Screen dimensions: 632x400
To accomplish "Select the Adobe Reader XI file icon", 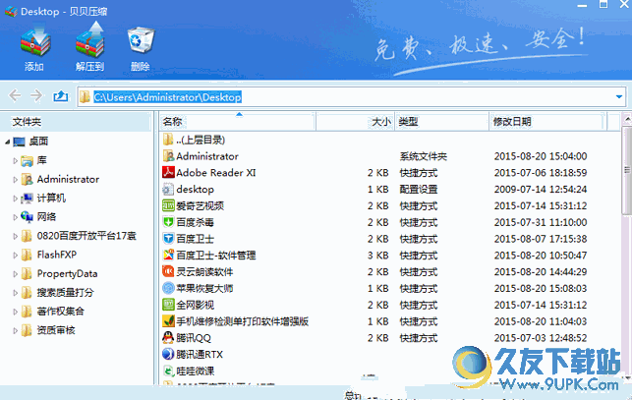I will tap(168, 173).
